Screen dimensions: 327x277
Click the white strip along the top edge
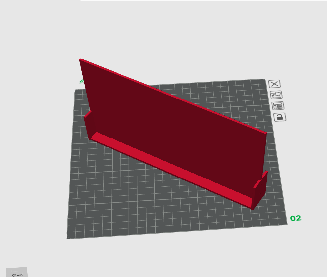(x=204, y=1)
